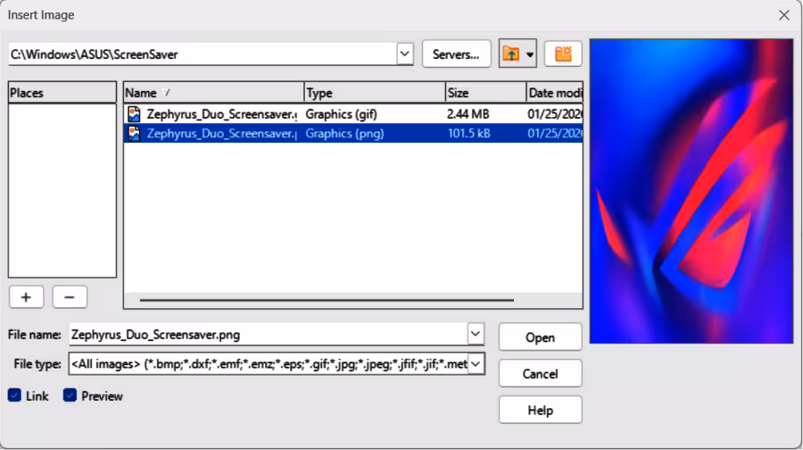The width and height of the screenshot is (803, 450).
Task: Open the Servers dialog
Action: point(456,54)
